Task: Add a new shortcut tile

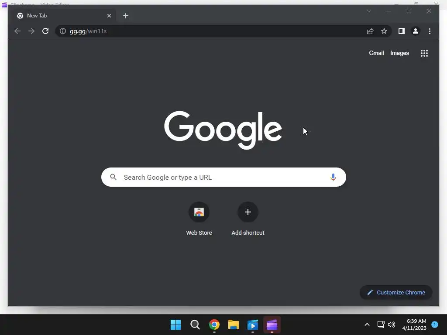Action: point(248,219)
